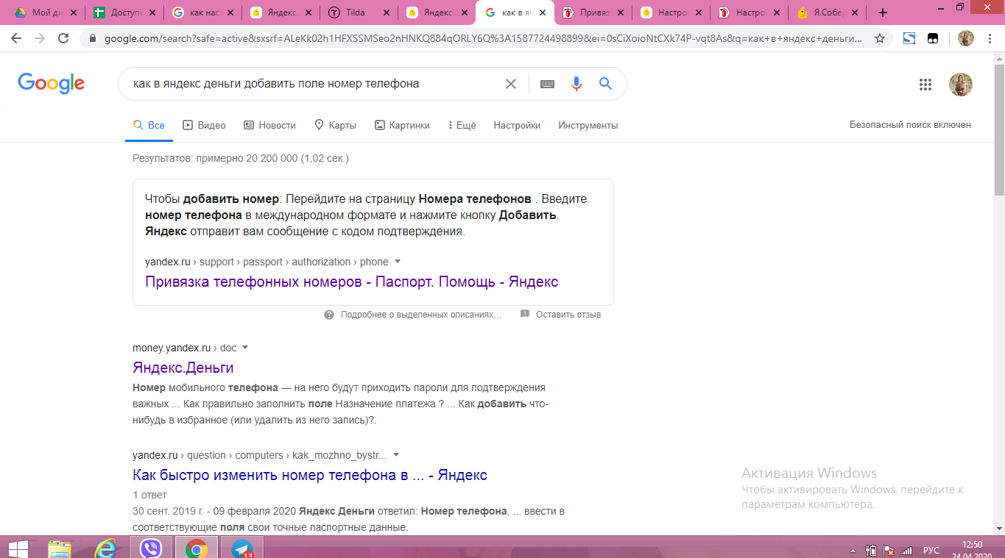This screenshot has width=1005, height=558.
Task: Open Telegram from the taskbar
Action: (241, 548)
